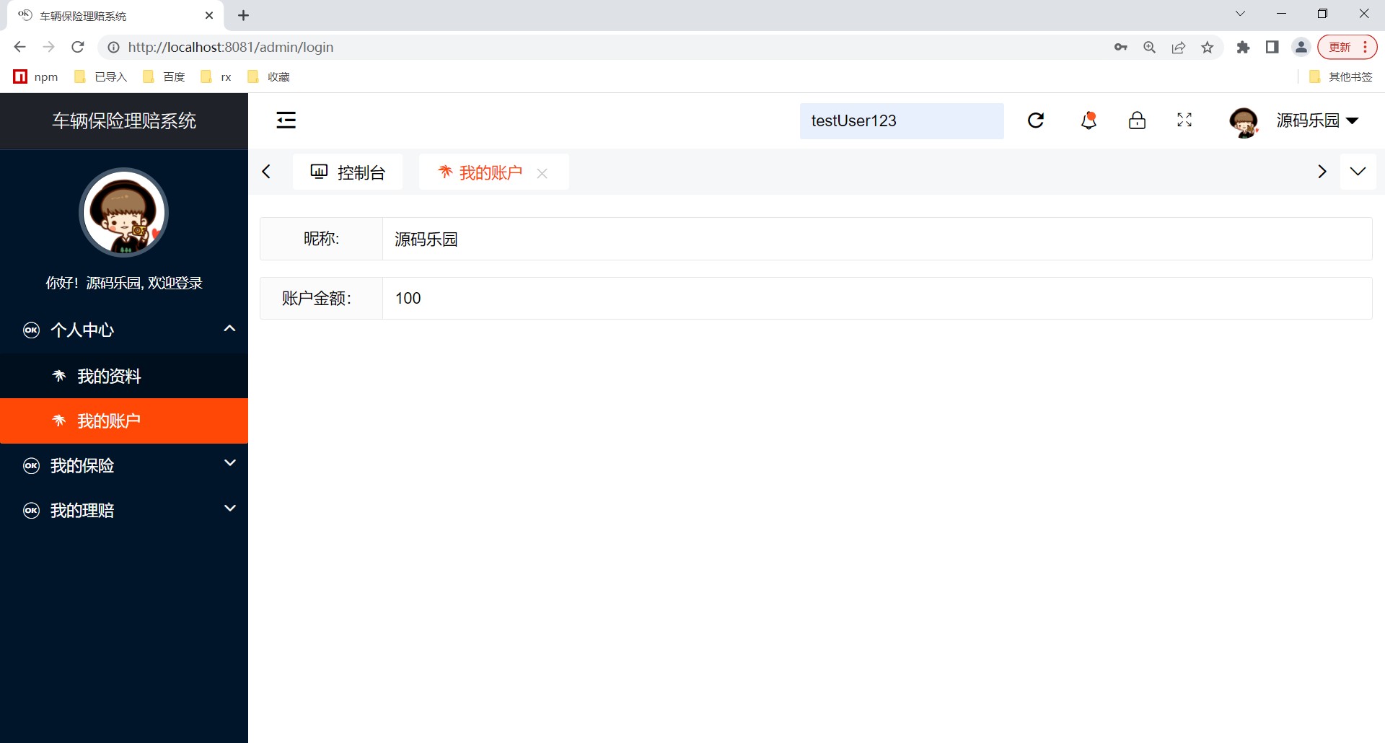Switch to 控制台 tab
The image size is (1385, 743).
[348, 172]
